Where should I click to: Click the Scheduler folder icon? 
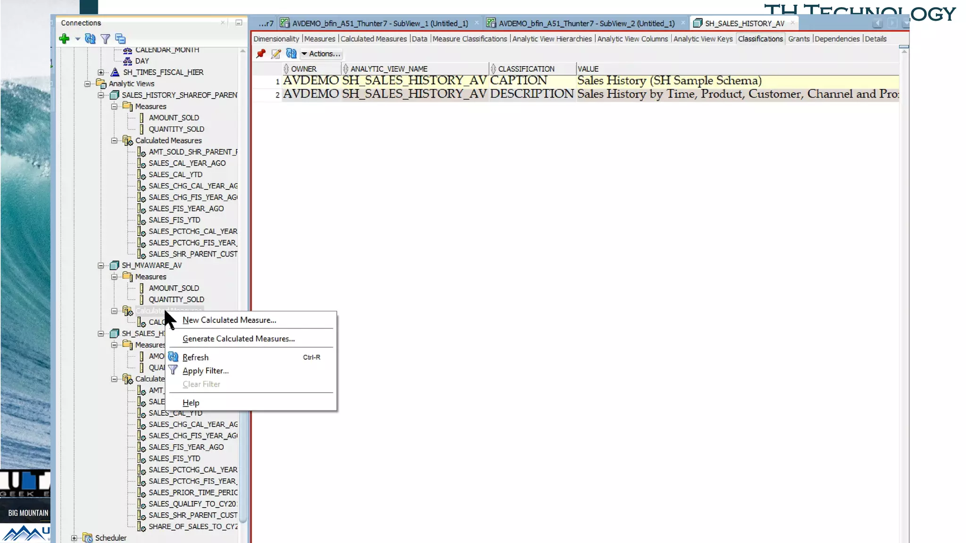click(88, 538)
